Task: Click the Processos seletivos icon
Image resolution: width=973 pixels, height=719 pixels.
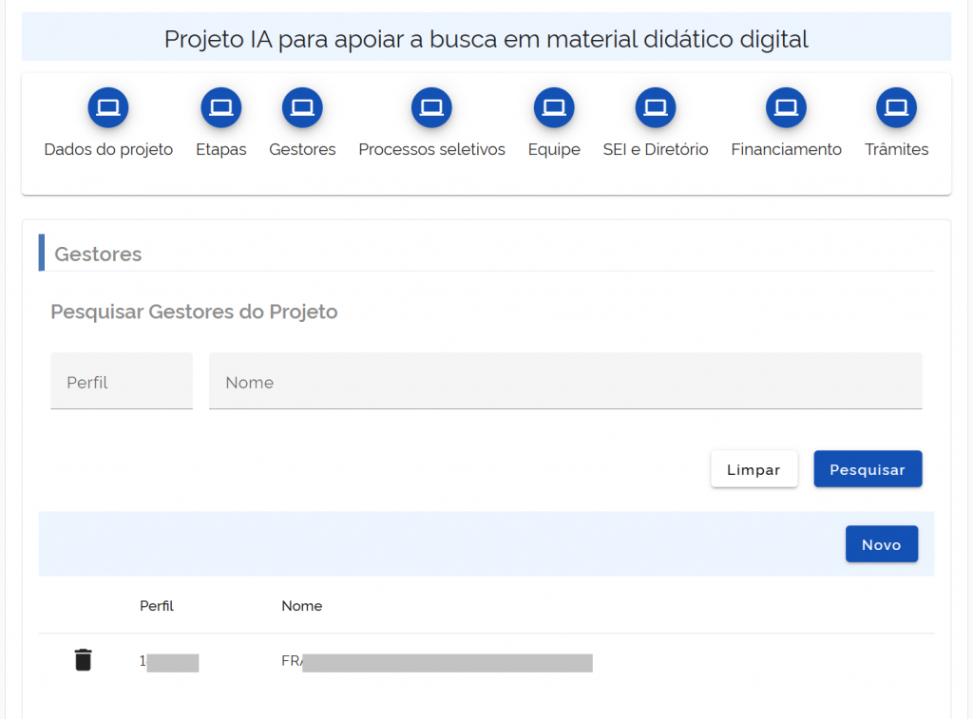Action: click(x=431, y=107)
